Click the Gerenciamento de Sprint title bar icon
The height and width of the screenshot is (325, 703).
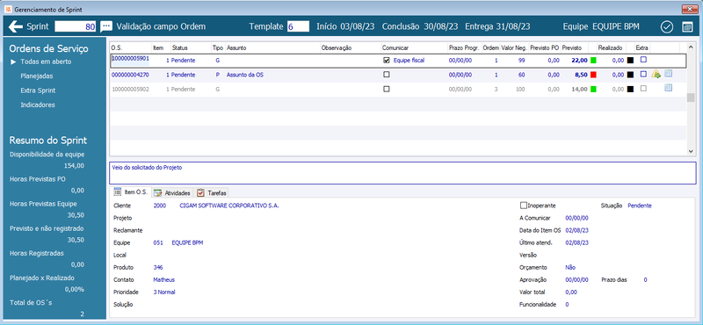coord(8,9)
